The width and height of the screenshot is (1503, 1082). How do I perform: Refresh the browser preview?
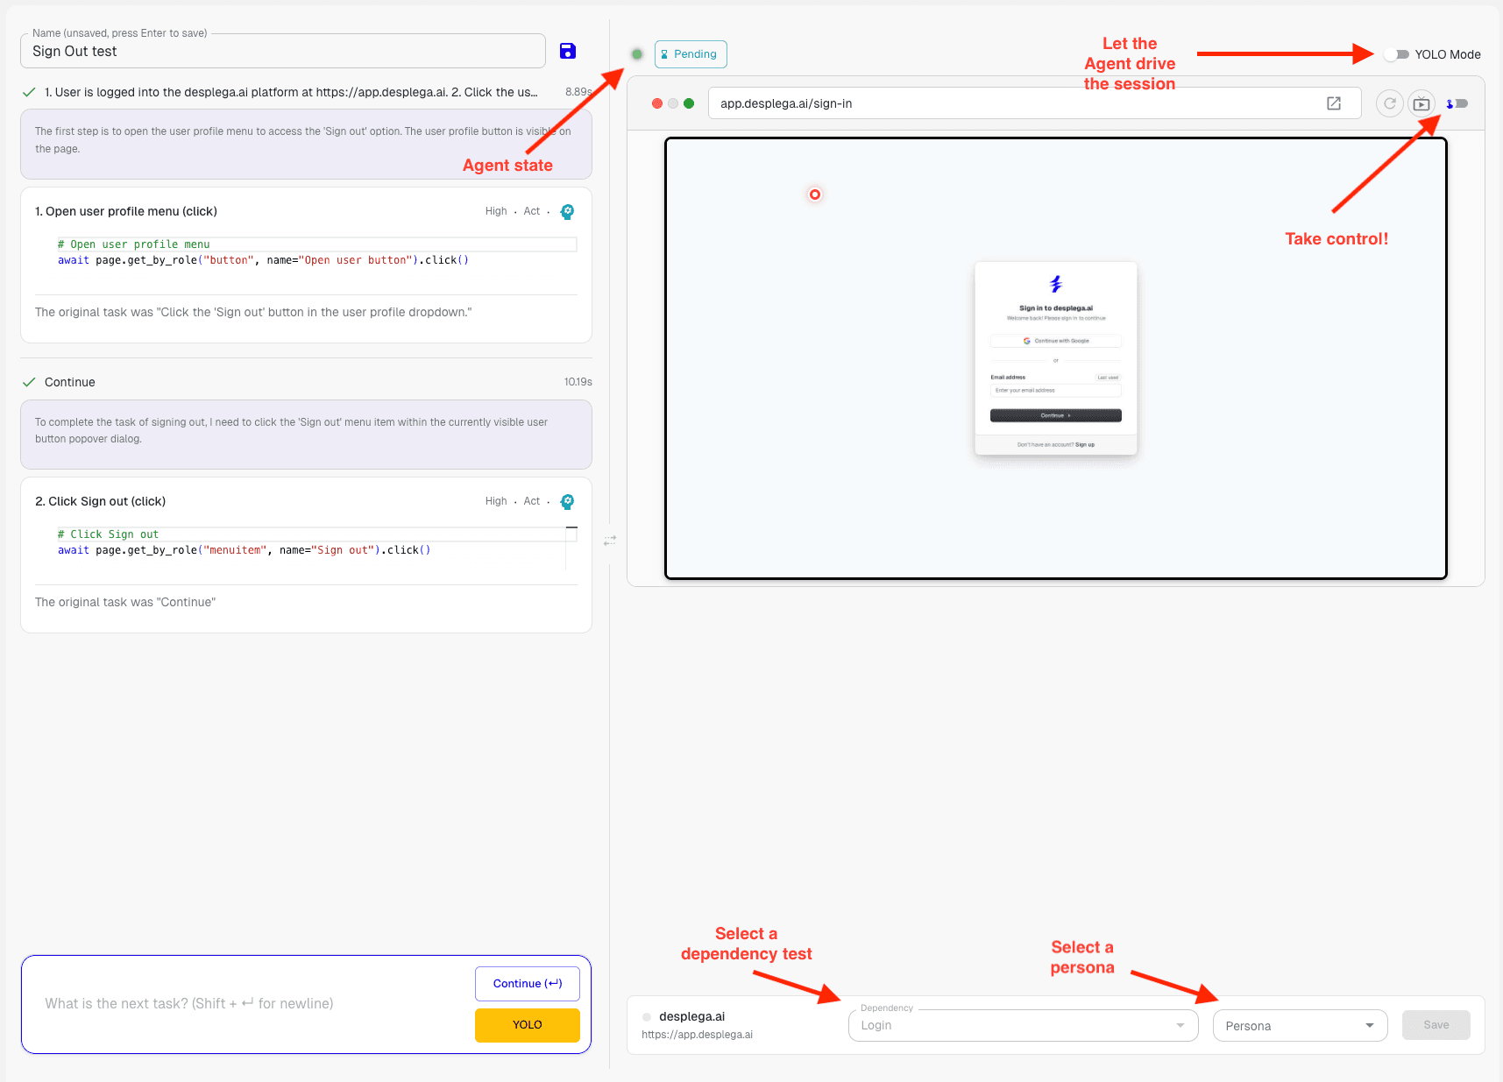tap(1390, 103)
